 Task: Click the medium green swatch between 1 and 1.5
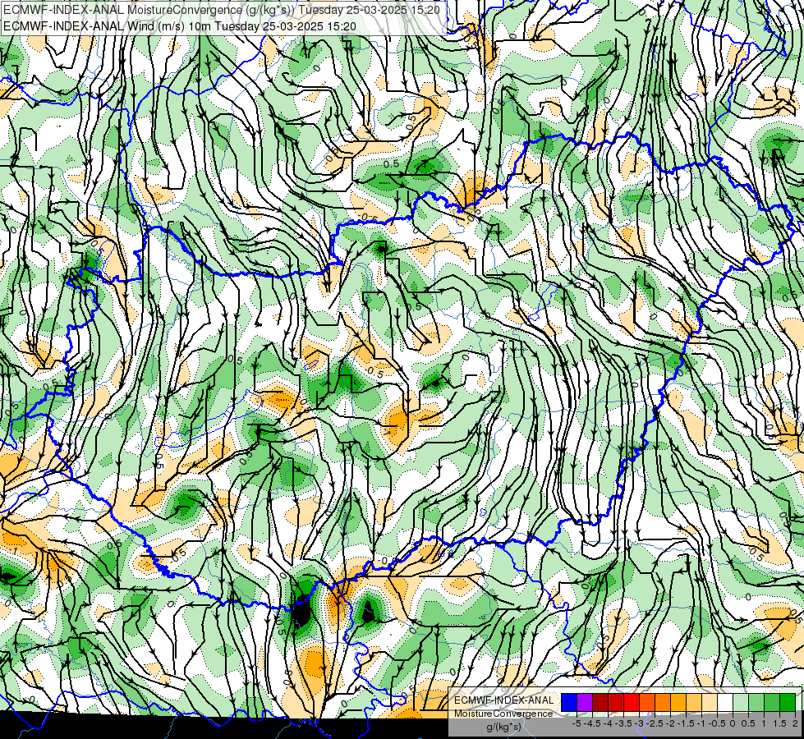coord(772,703)
